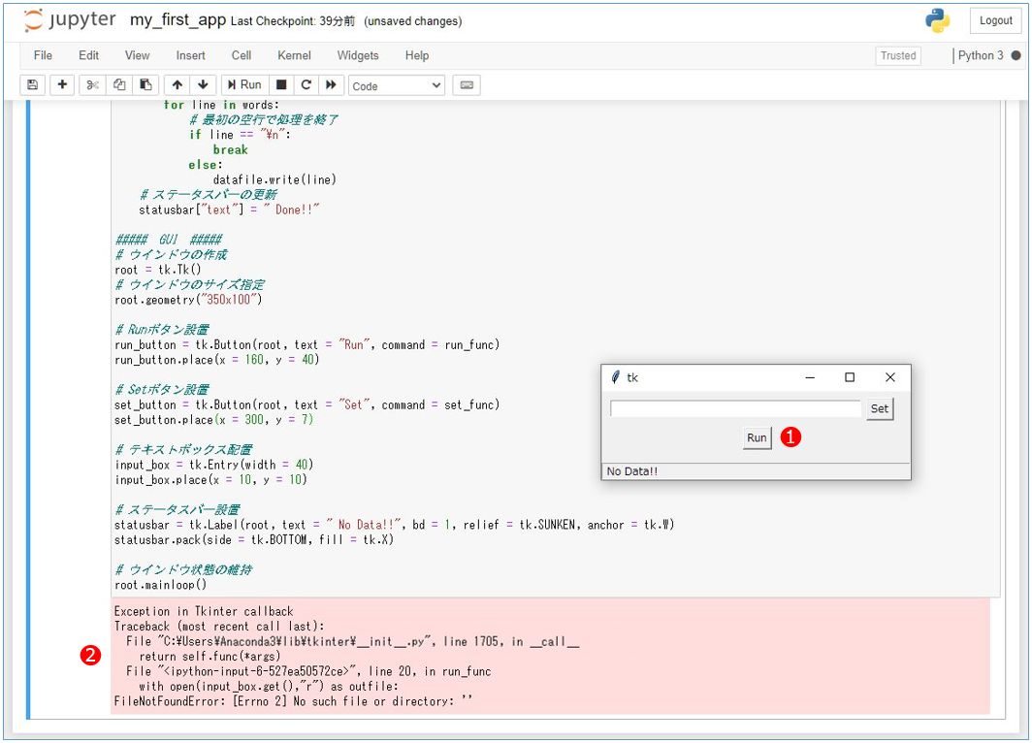Run the current cell from toolbar
Image resolution: width=1032 pixels, height=743 pixels.
tap(244, 85)
